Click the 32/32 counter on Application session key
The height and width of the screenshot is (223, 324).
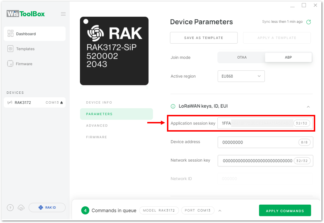(302, 123)
